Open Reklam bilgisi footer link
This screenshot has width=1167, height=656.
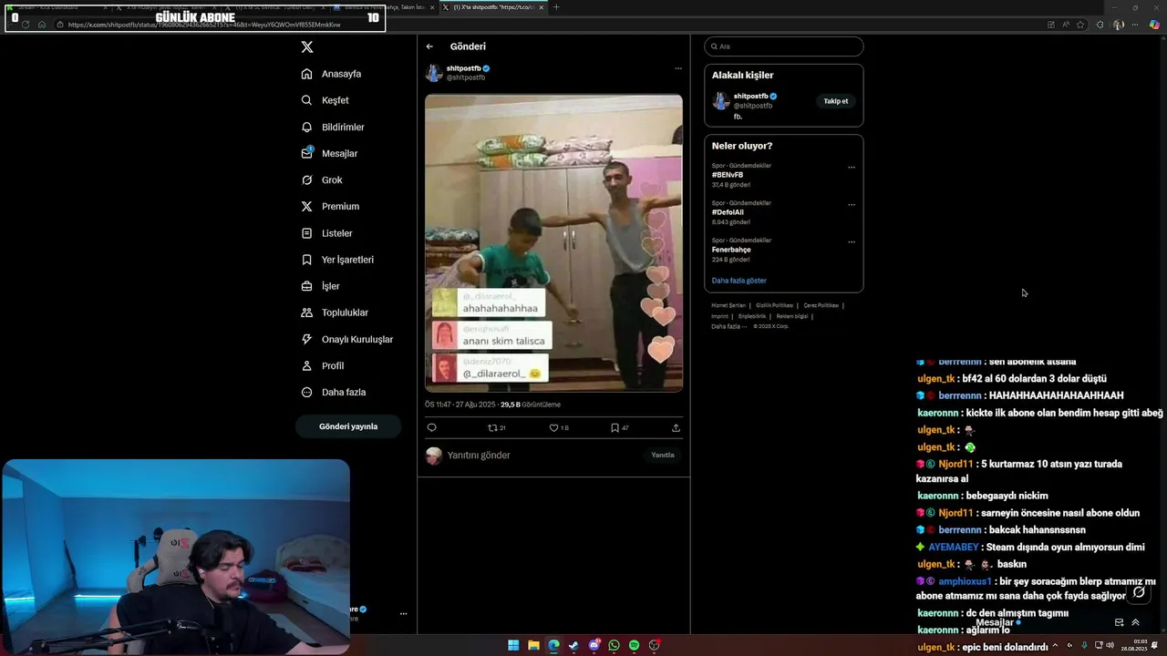tap(792, 316)
